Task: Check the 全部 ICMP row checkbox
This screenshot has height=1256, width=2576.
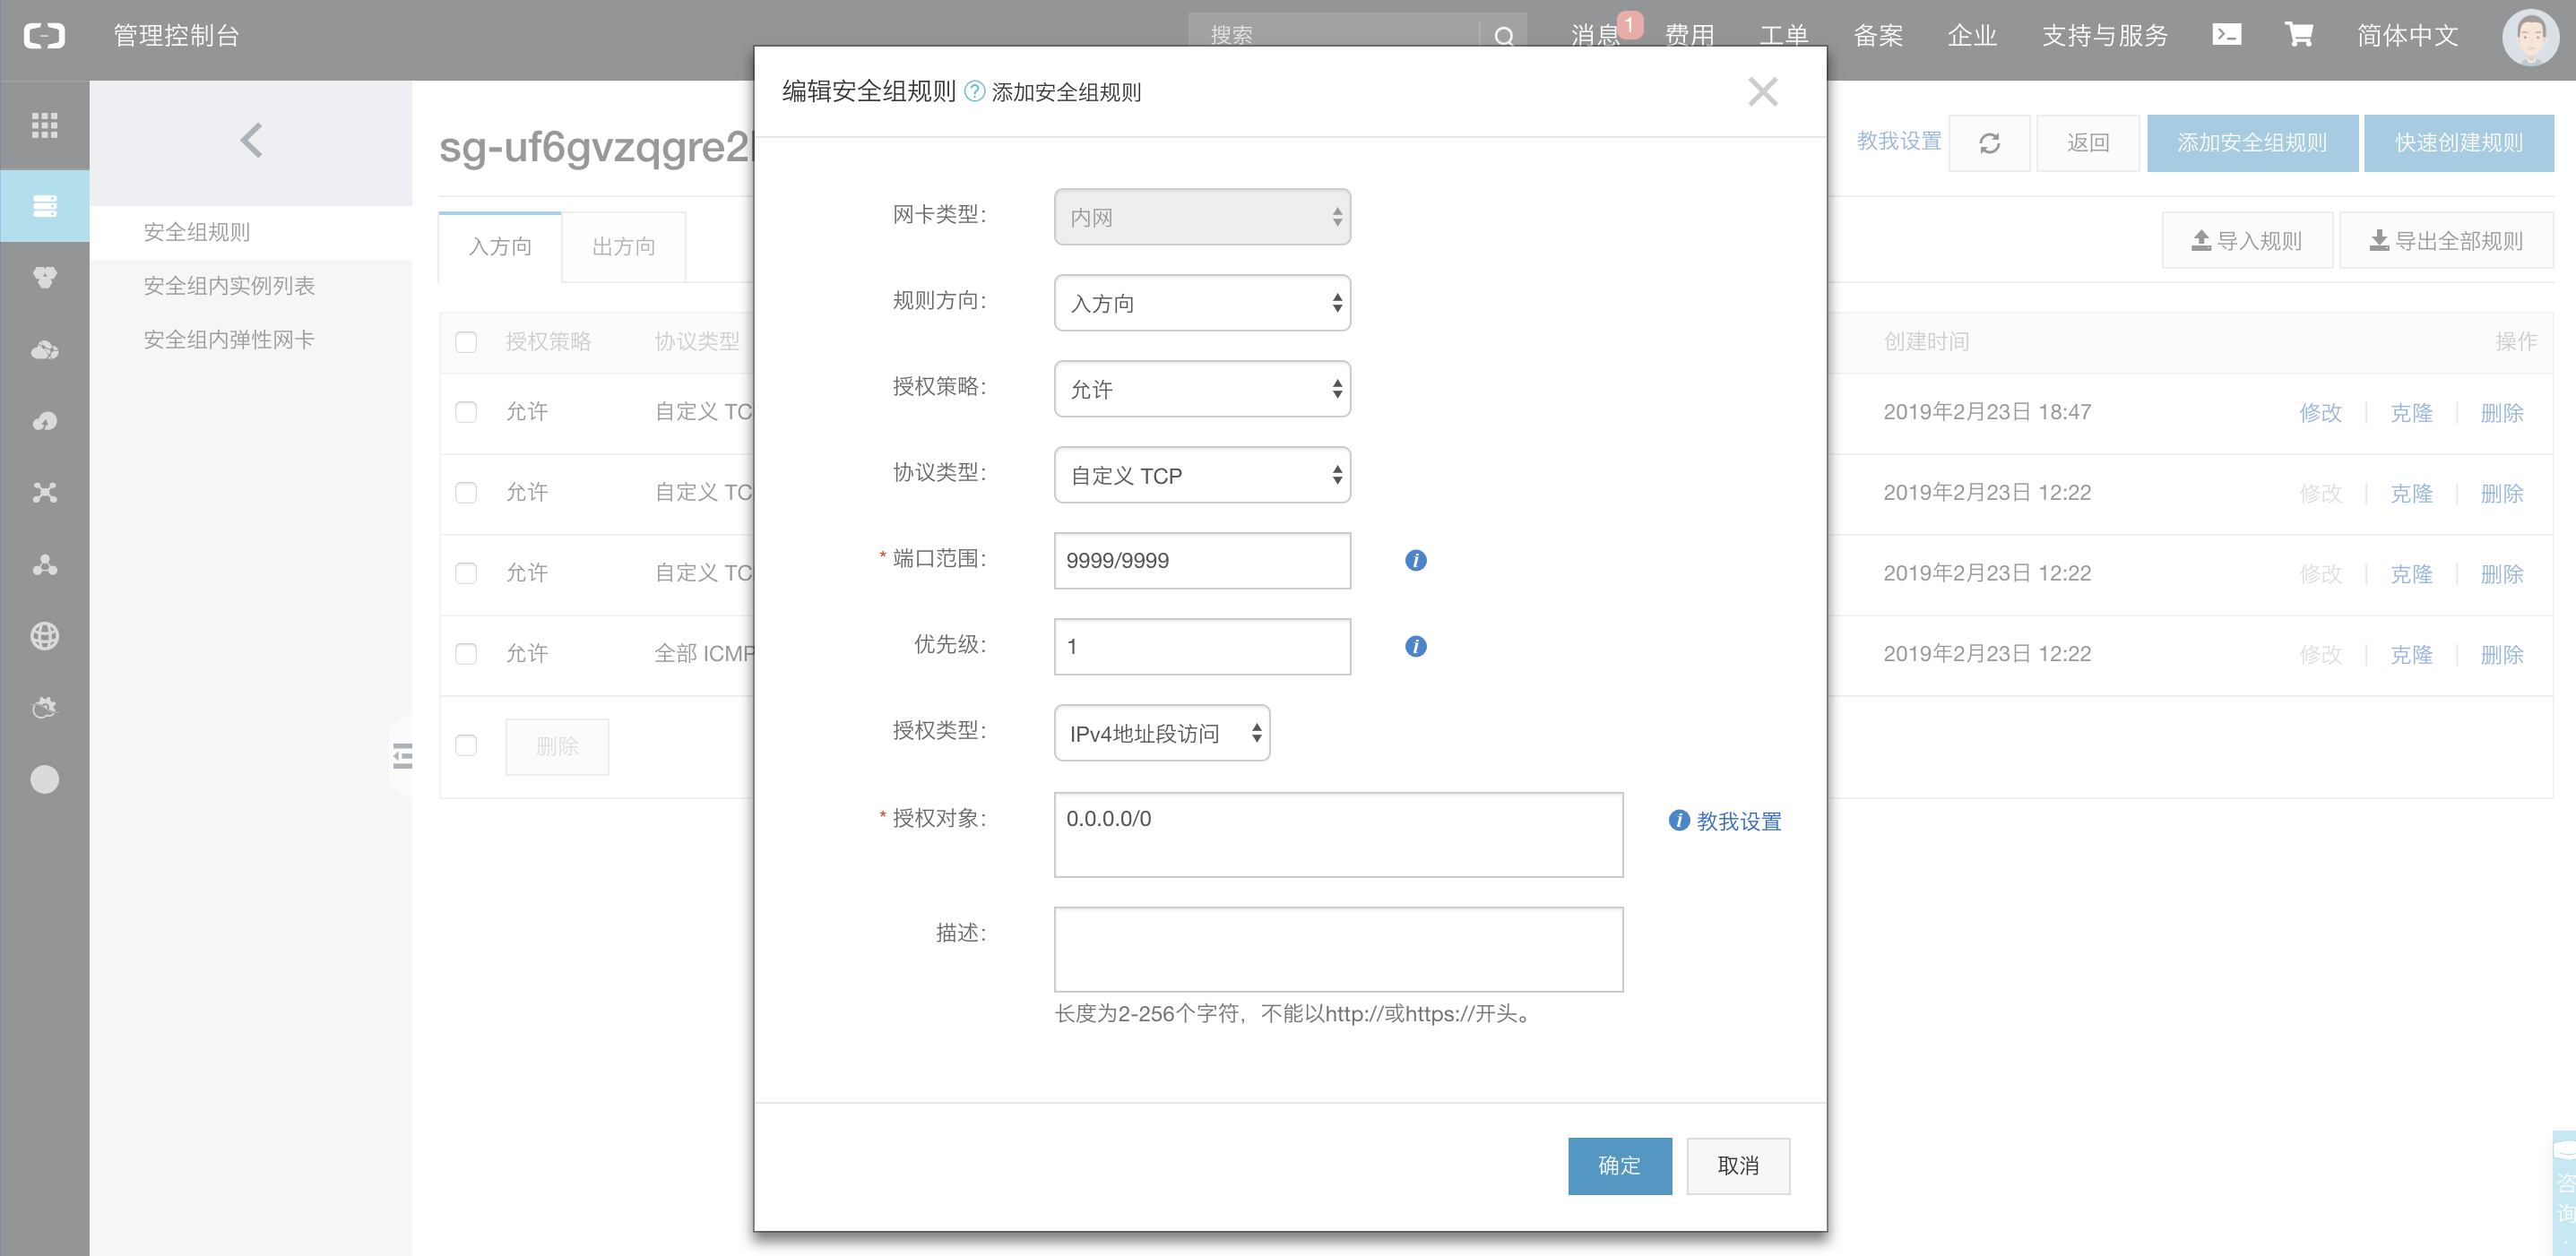Action: (x=466, y=653)
